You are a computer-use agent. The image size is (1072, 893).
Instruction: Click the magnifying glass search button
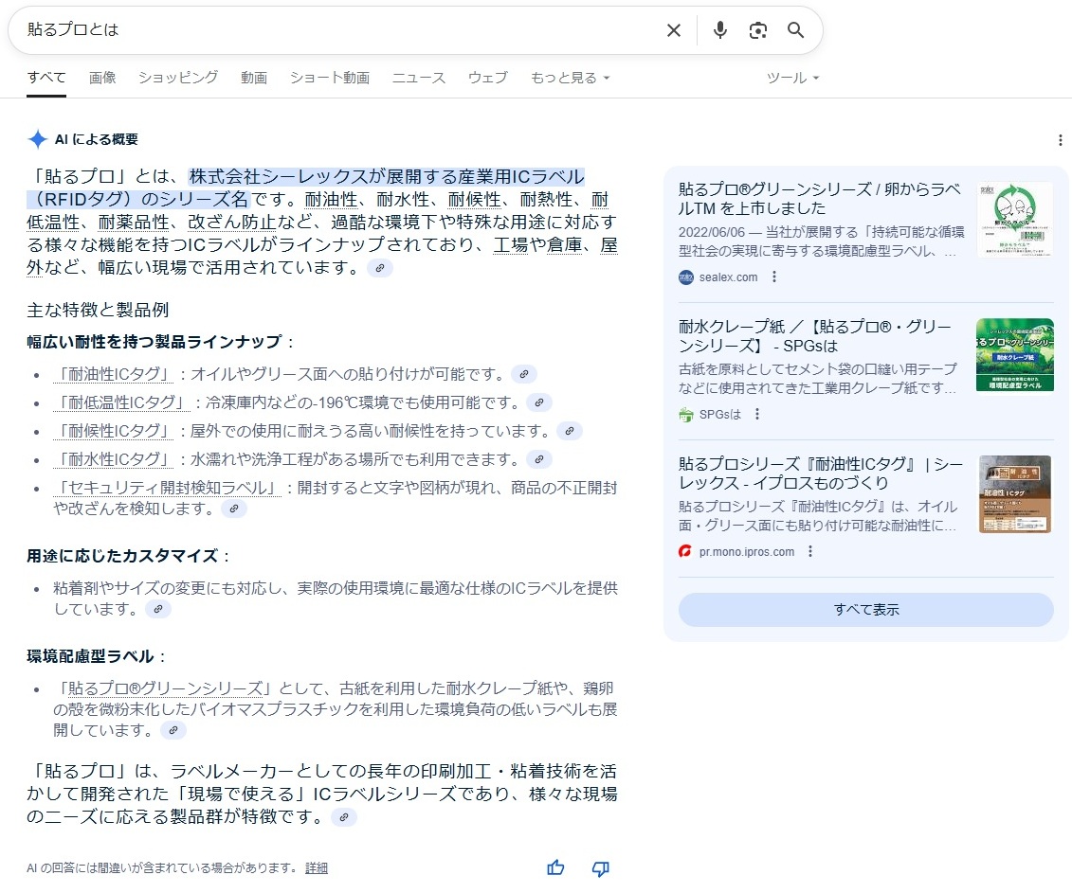(x=796, y=30)
